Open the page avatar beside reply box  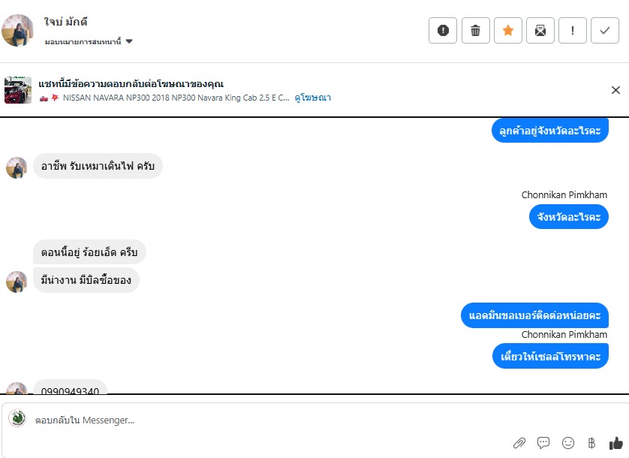coord(17,418)
